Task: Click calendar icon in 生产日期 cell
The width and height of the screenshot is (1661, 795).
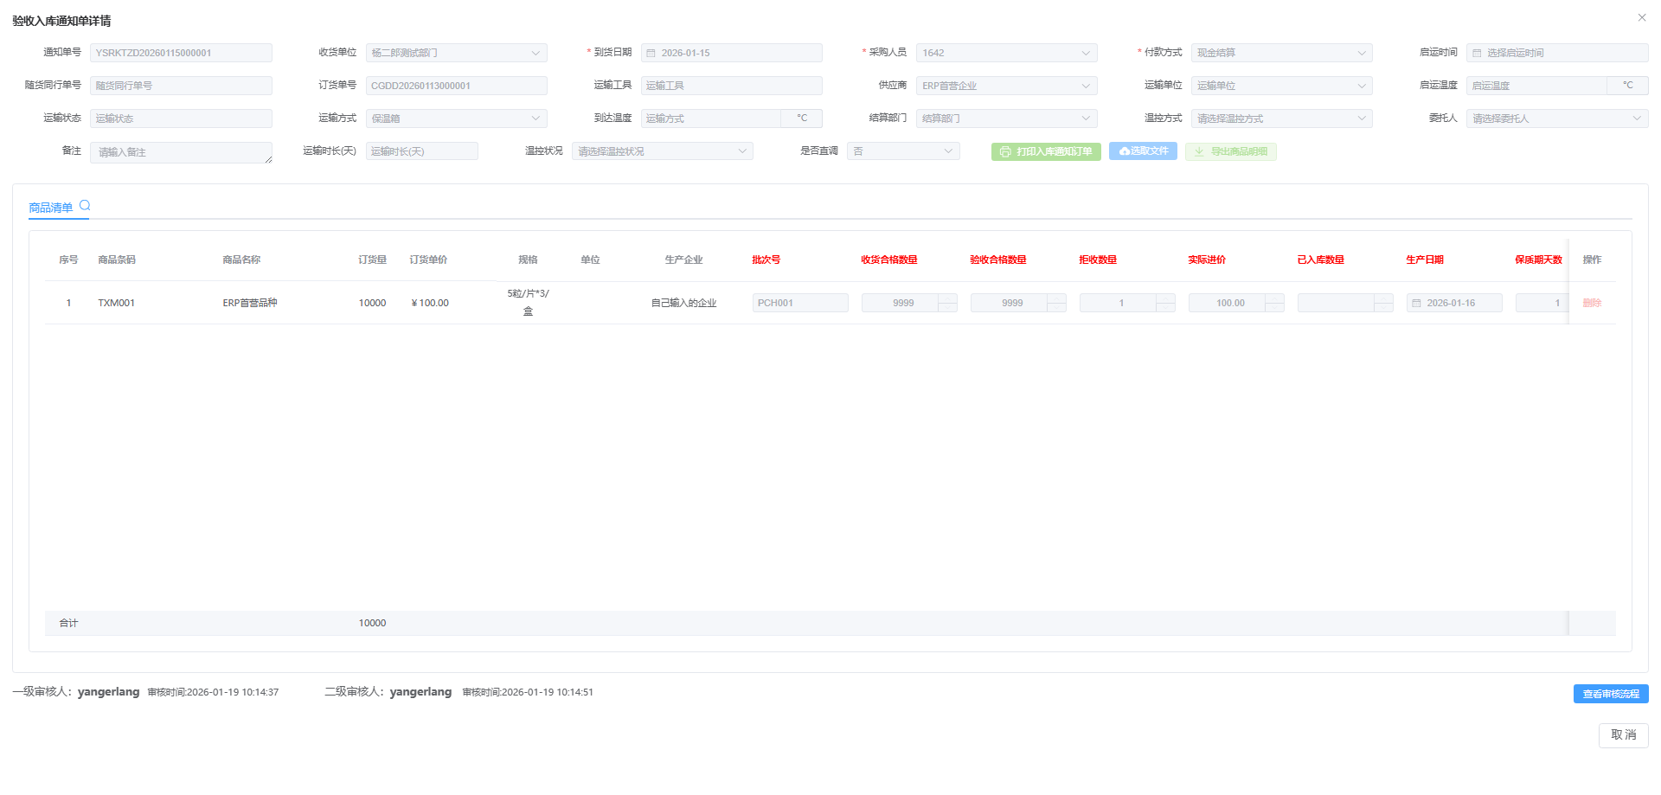Action: (x=1416, y=304)
